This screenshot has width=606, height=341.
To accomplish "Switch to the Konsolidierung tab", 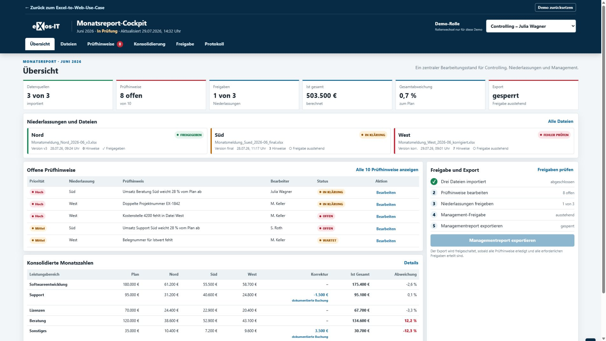I will 150,44.
